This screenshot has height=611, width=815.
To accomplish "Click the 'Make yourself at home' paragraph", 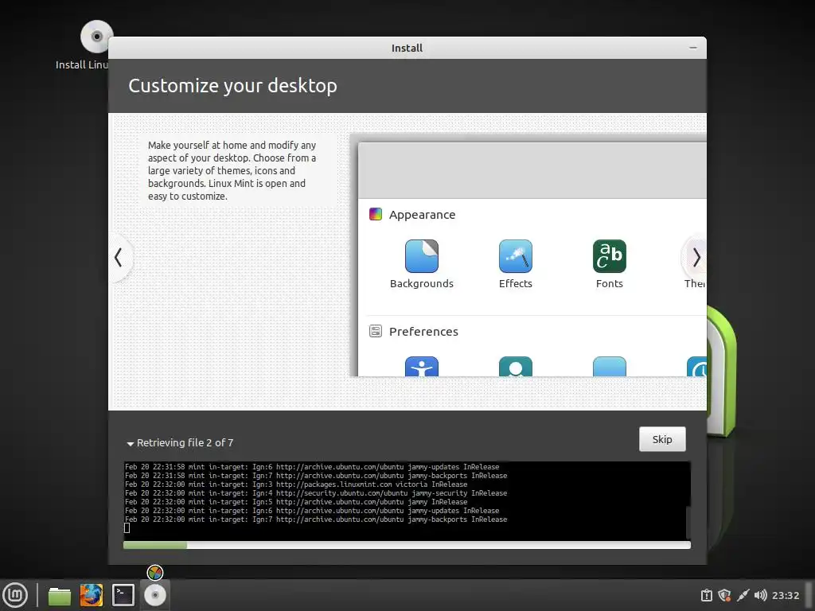I will pos(232,170).
